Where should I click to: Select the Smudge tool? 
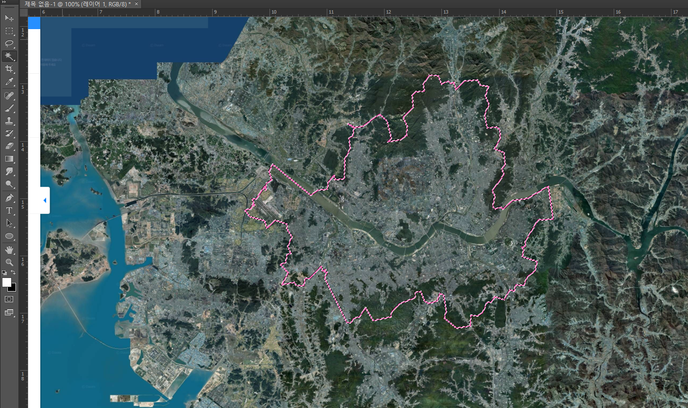pos(9,171)
